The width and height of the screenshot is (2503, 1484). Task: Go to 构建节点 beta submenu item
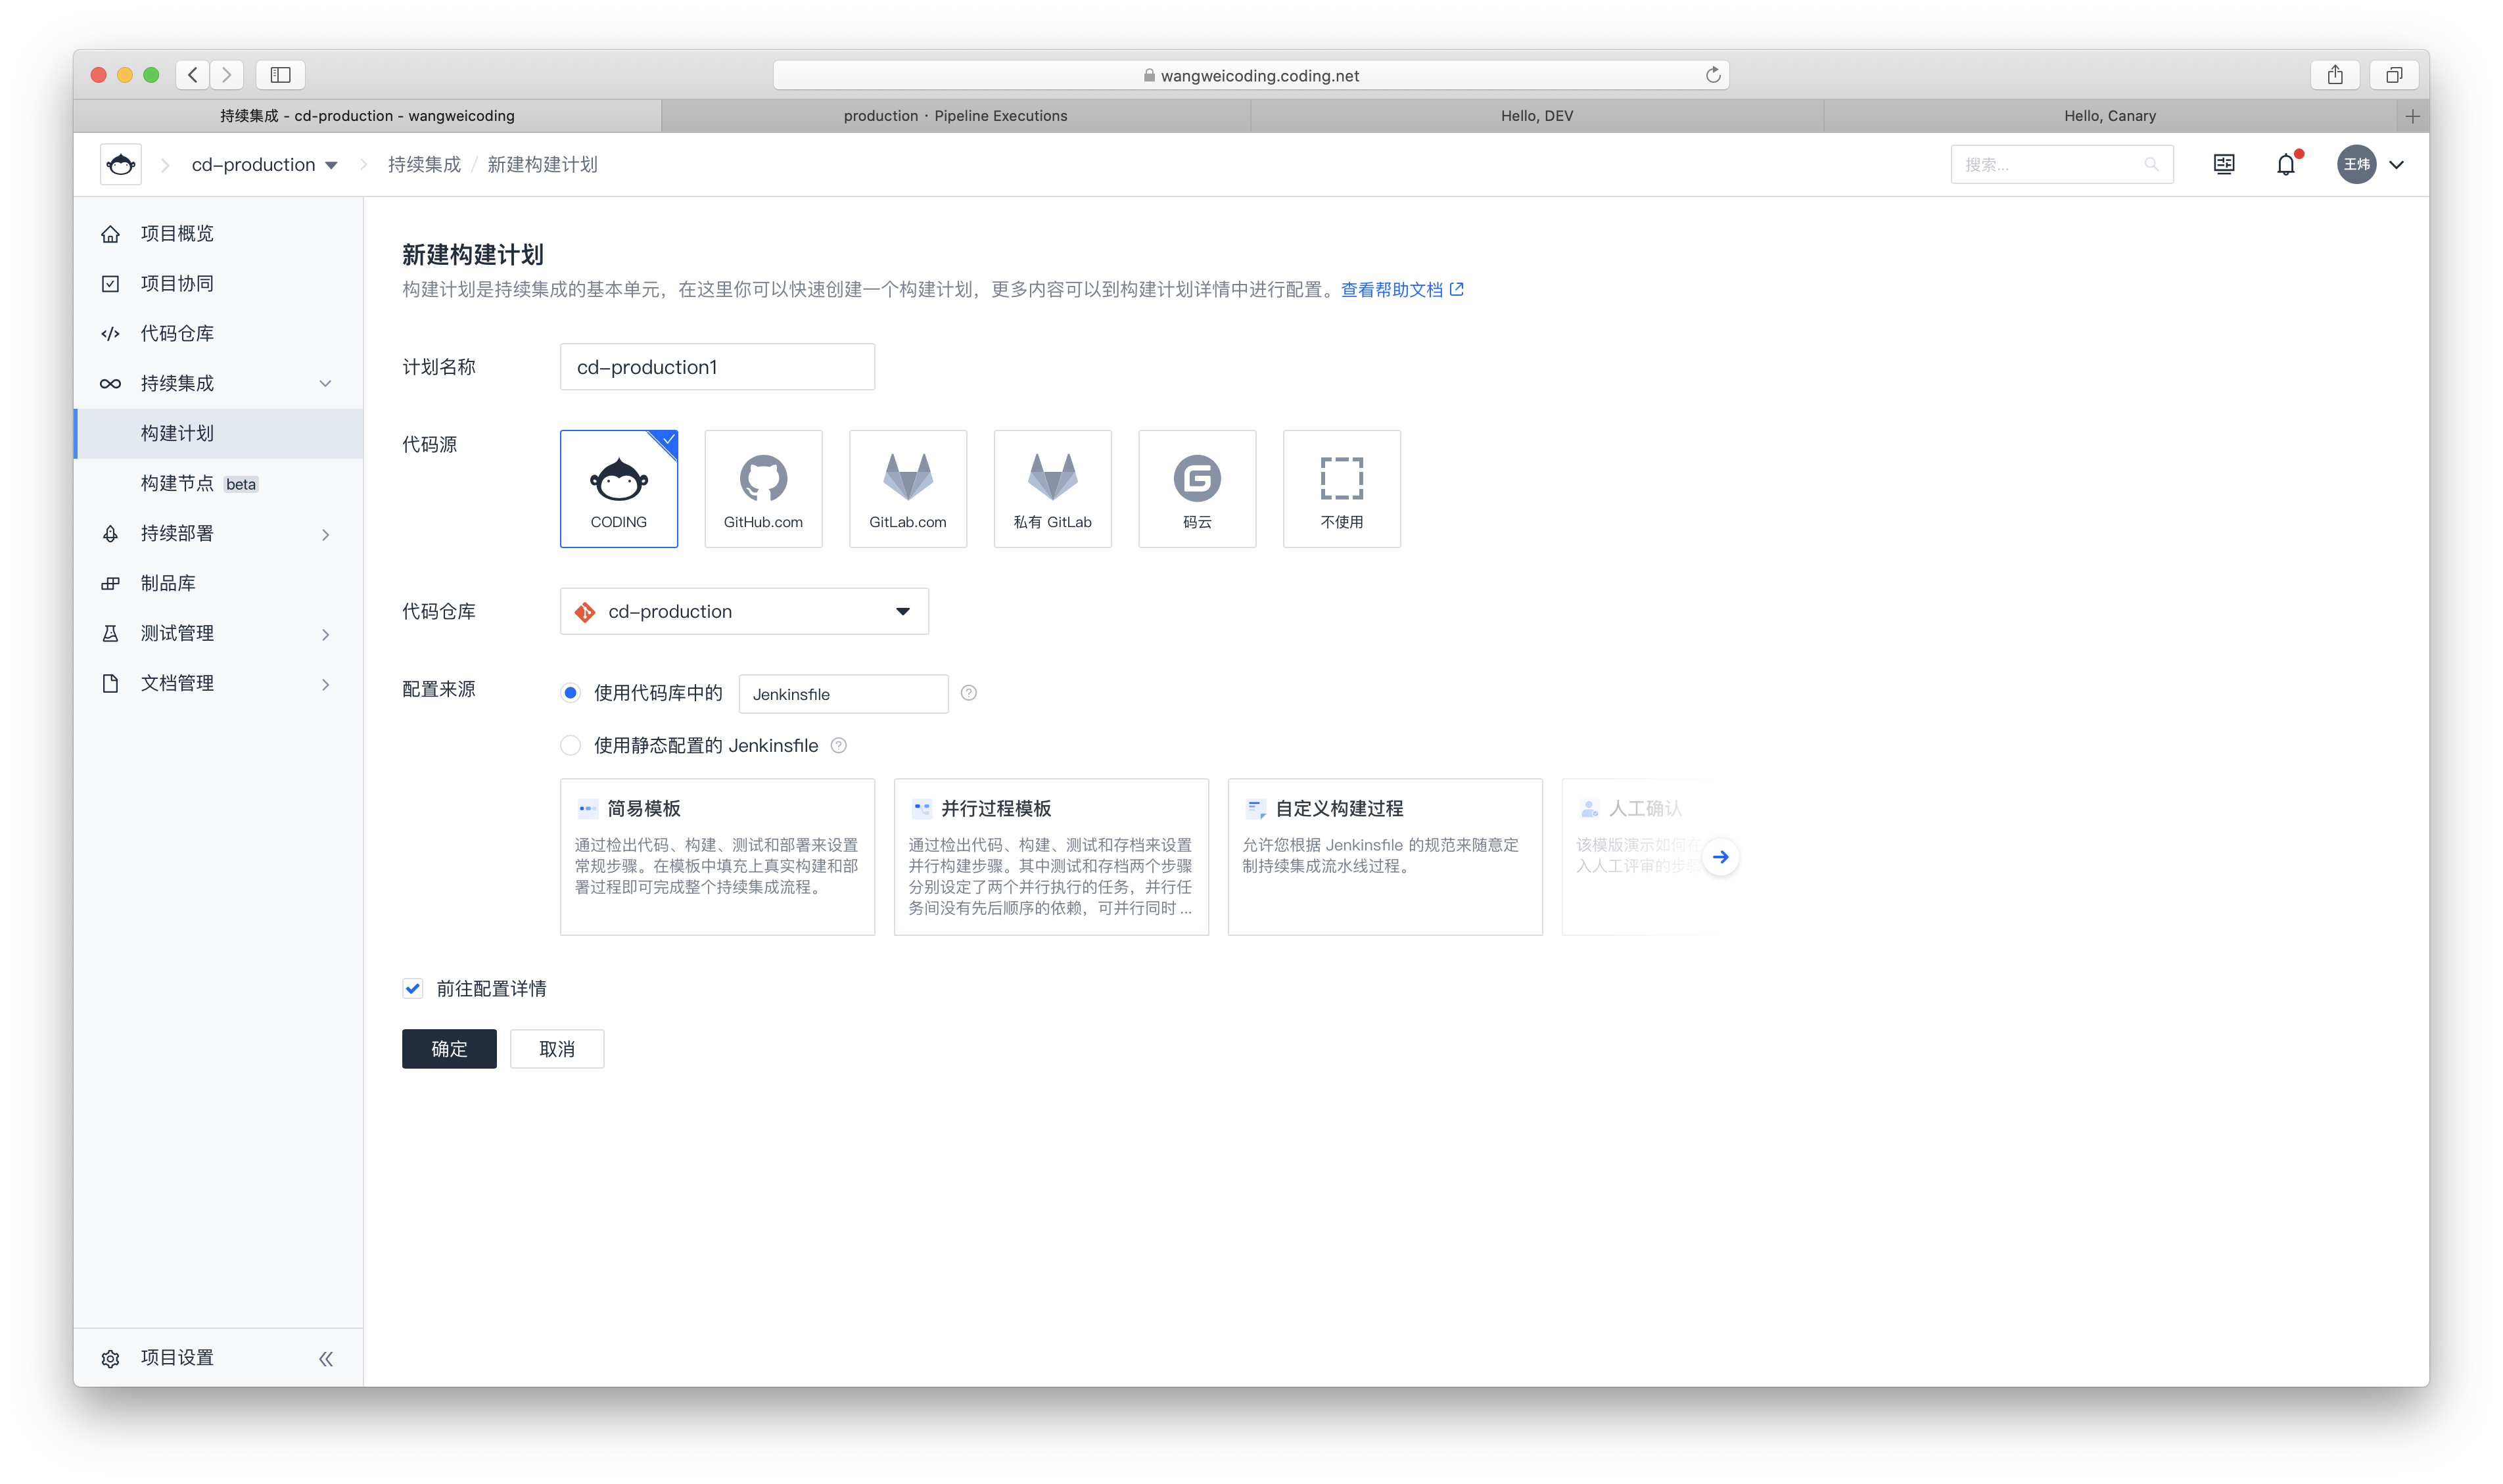tap(218, 483)
